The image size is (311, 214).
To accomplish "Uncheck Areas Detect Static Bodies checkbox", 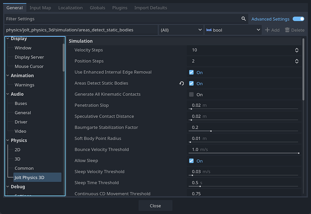I will (191, 84).
